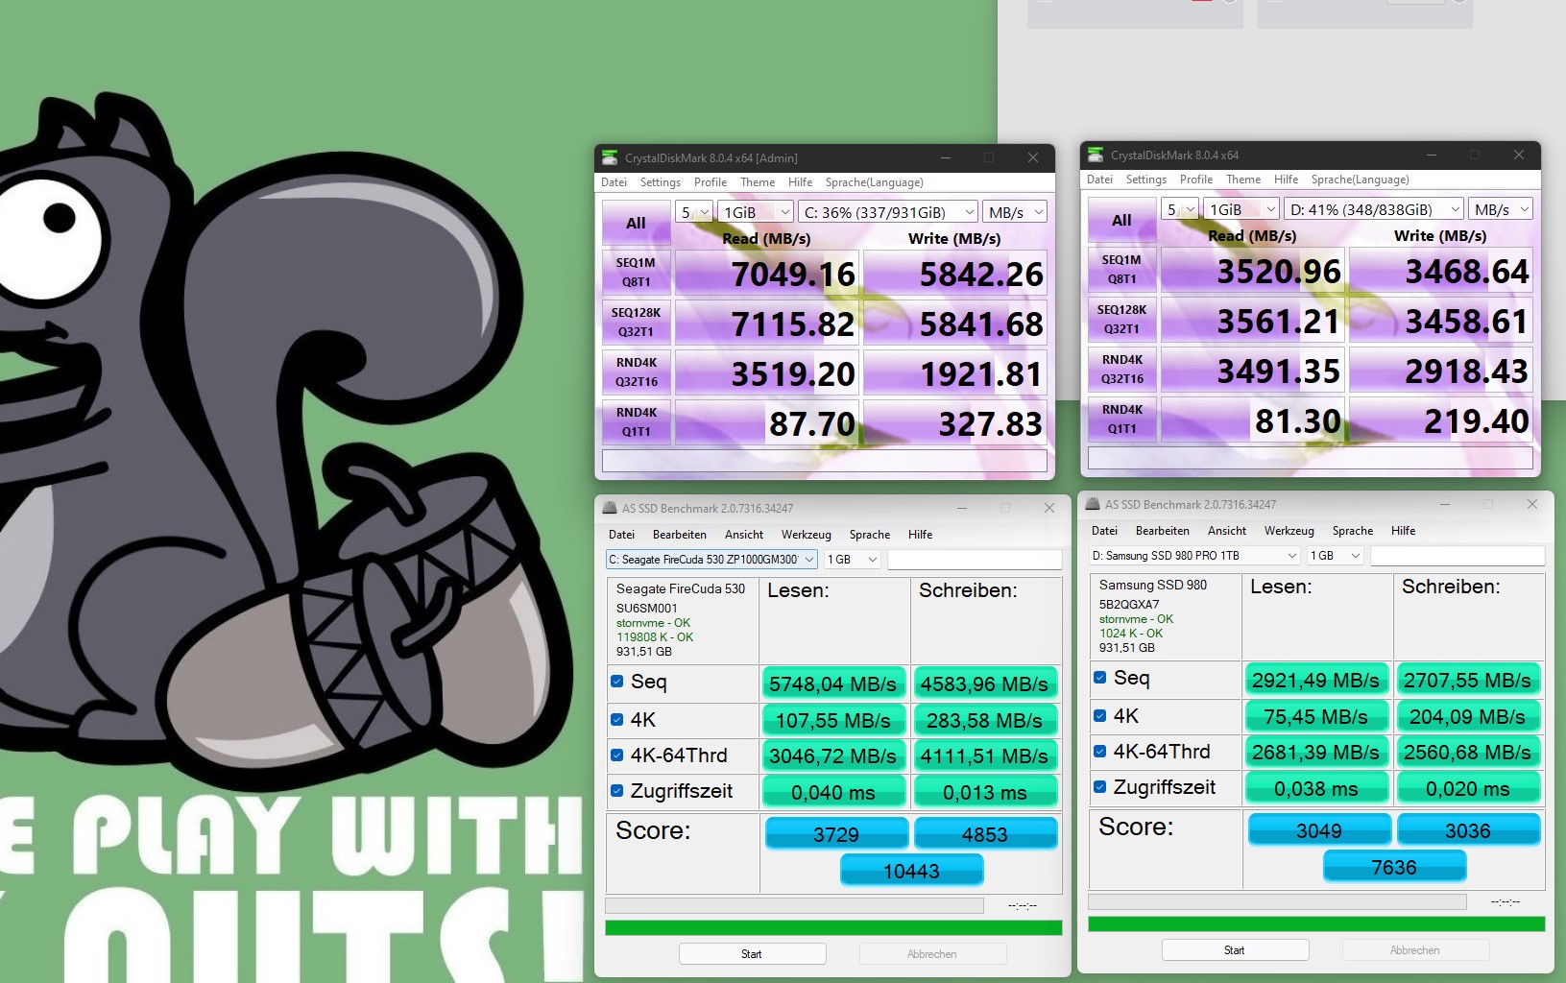Toggle 4K-64Thrd checkbox in Samsung AS SSD window
1566x983 pixels.
1100,752
